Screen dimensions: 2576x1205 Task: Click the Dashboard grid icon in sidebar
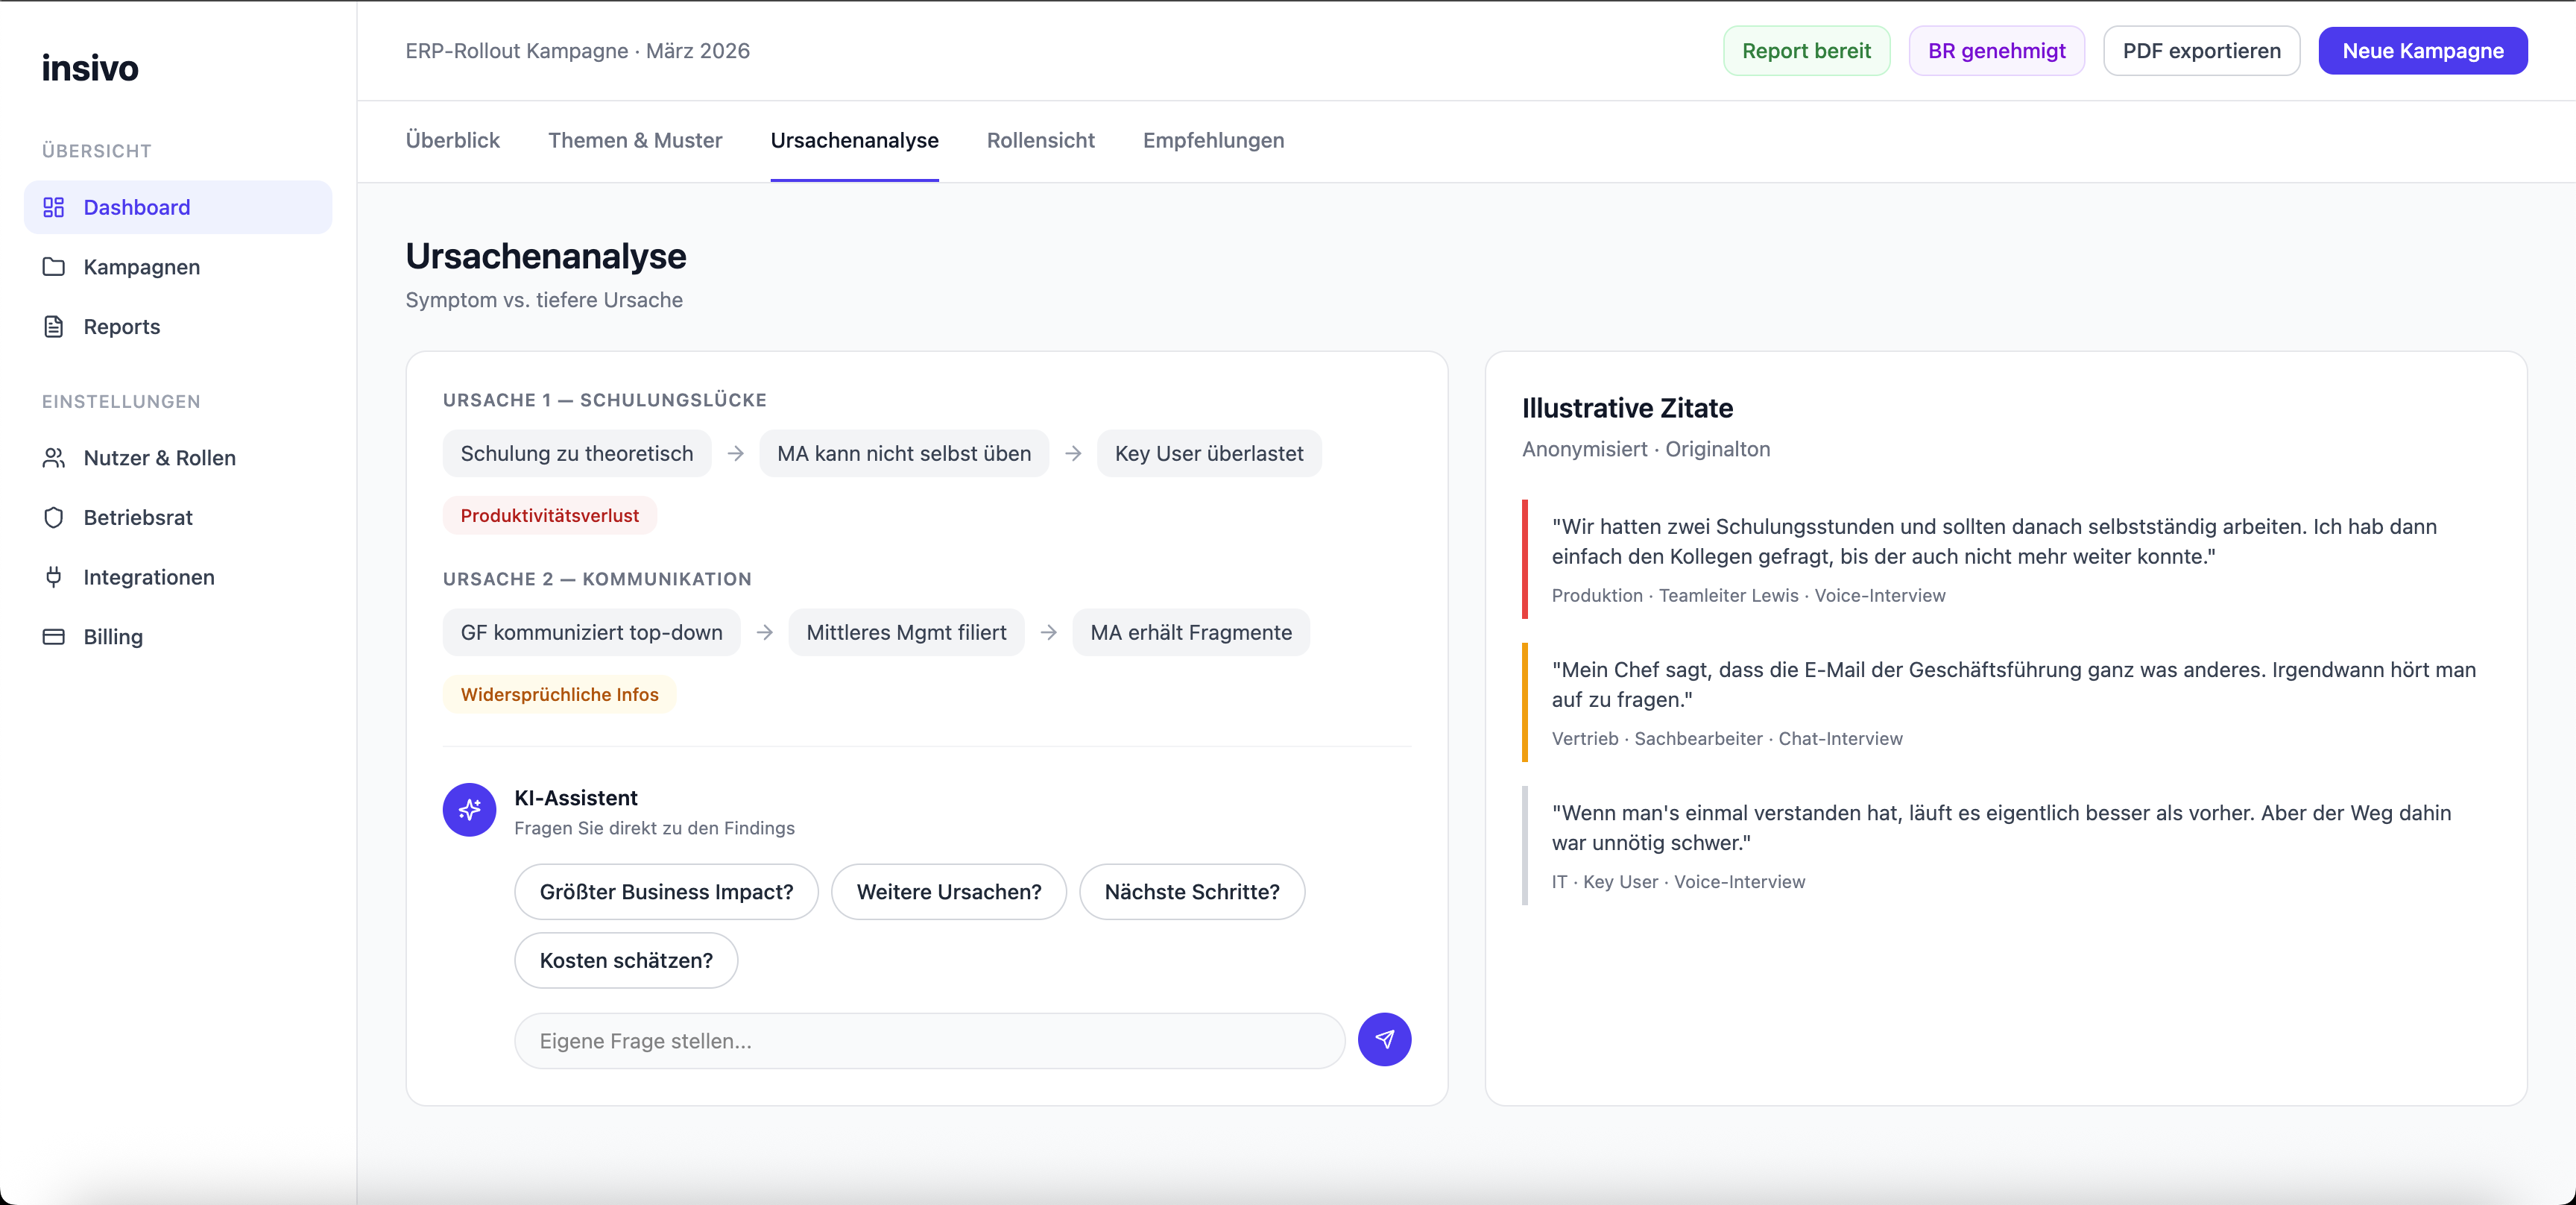pos(54,207)
